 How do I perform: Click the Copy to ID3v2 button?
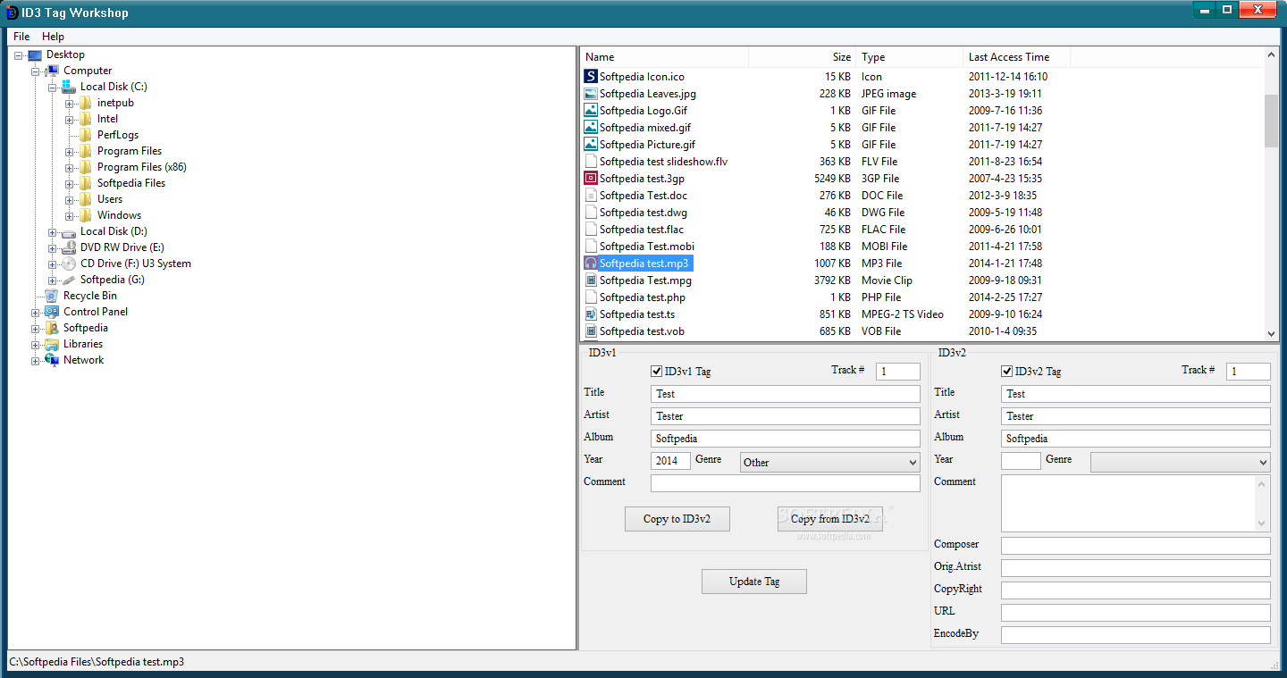tap(677, 519)
